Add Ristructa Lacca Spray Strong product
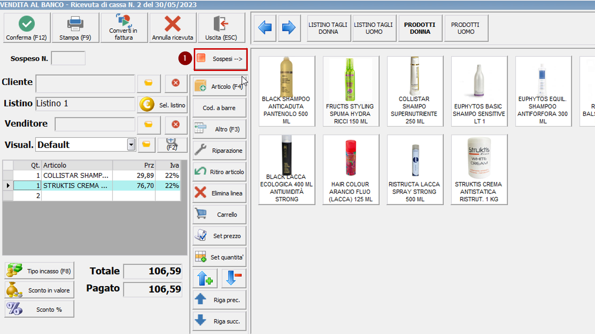The width and height of the screenshot is (595, 334). coord(415,170)
